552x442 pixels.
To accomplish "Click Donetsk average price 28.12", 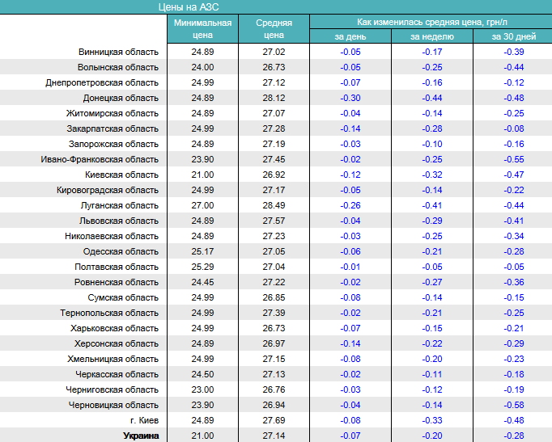I will [x=274, y=98].
